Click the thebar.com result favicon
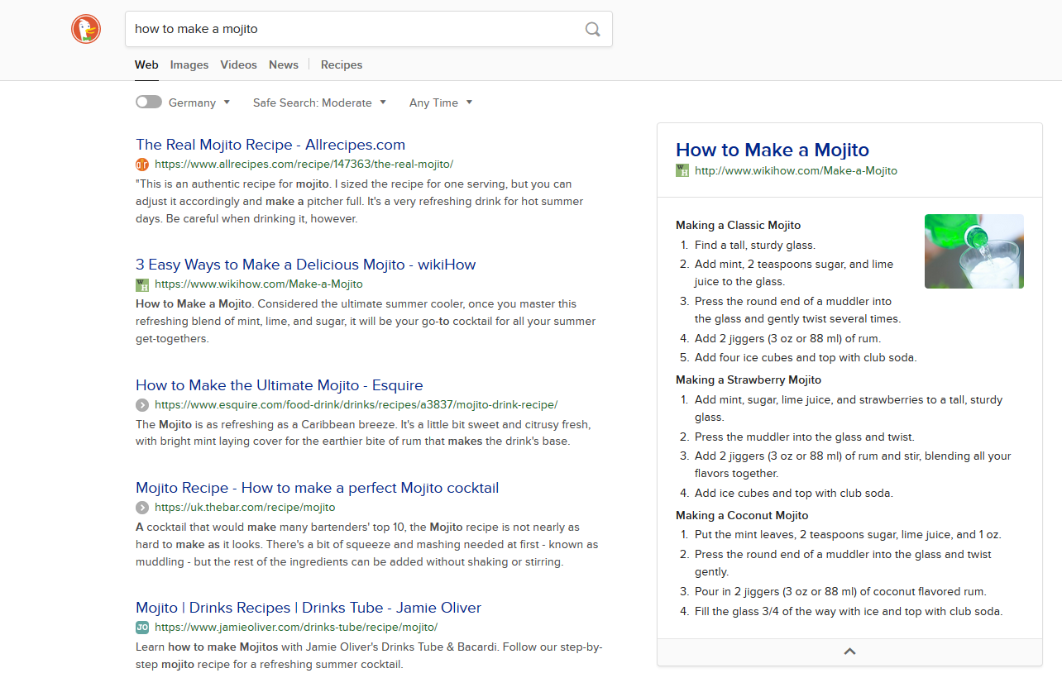The width and height of the screenshot is (1062, 697). click(x=142, y=507)
